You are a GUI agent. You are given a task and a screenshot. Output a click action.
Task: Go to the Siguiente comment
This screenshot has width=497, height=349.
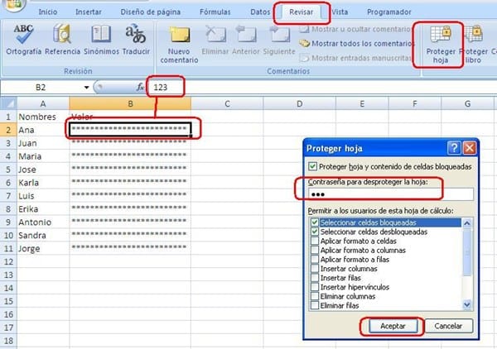tap(279, 41)
